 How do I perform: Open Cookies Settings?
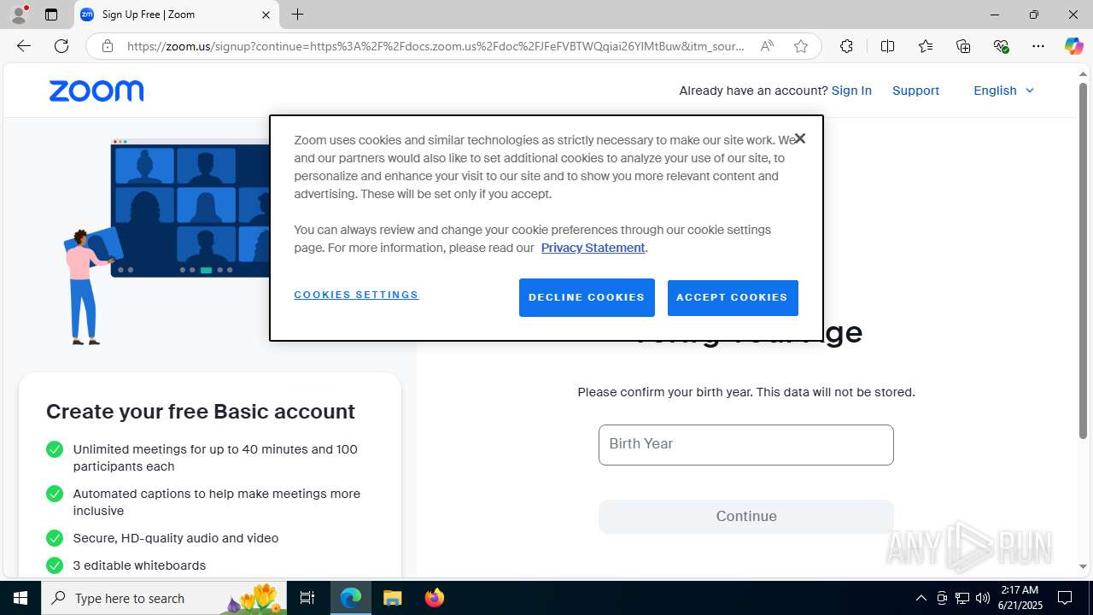[356, 295]
